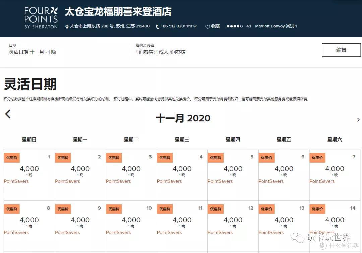This screenshot has height=253, width=362.
Task: Click the heart favorite icon
Action: 207,27
